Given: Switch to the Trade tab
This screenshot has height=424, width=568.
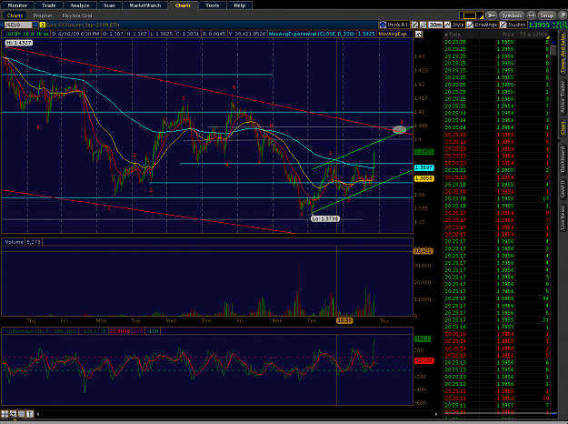Looking at the screenshot, I should pos(48,5).
